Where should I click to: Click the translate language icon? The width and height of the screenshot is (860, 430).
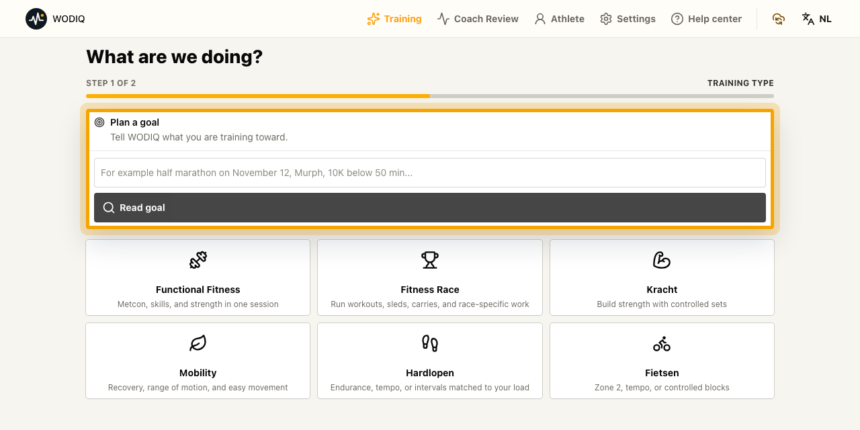coord(808,19)
